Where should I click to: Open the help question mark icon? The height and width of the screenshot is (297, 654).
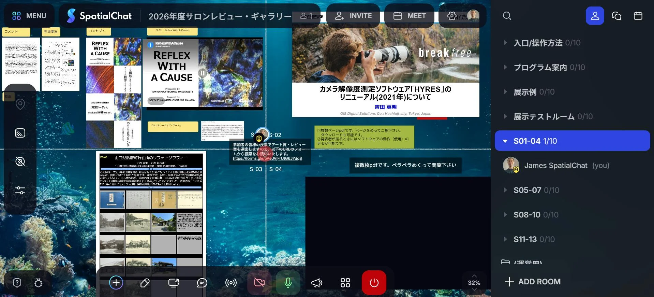point(17,283)
